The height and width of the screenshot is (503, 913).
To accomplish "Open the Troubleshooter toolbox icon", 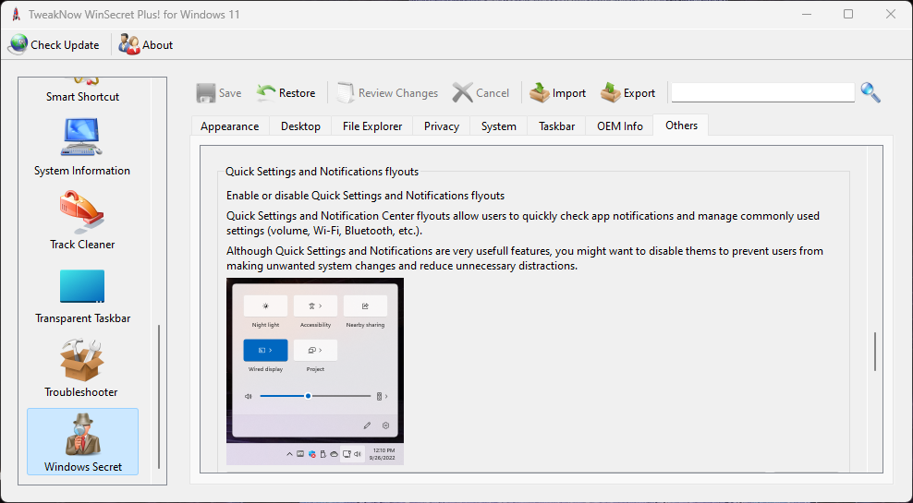I will (x=82, y=360).
